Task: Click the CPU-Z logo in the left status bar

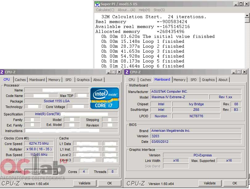Action: [x=10, y=183]
